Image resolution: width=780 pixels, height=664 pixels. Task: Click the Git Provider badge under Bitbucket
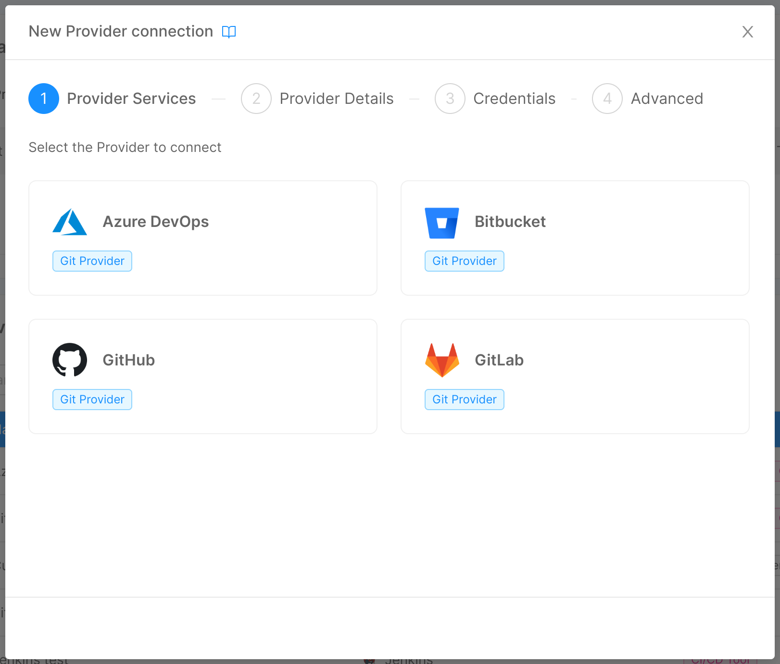pos(464,261)
